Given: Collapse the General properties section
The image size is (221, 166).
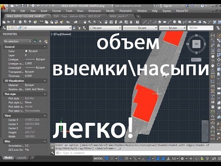Looking at the screenshot, I should click(45, 47).
